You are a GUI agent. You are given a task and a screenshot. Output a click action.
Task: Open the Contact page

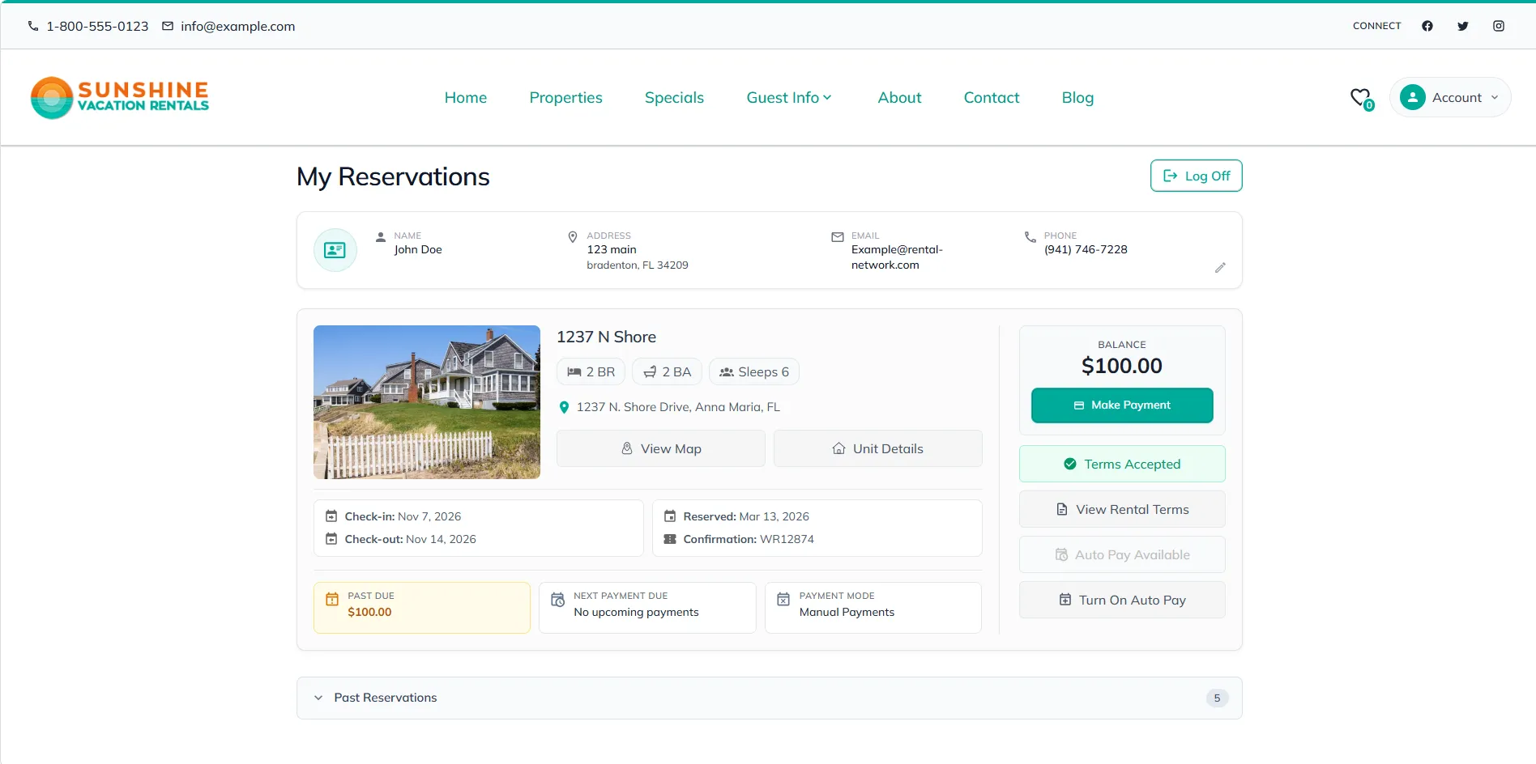pyautogui.click(x=992, y=98)
